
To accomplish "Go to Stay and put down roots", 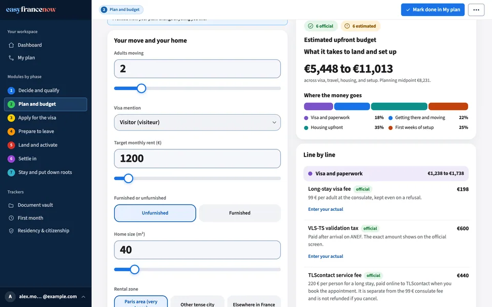I will 46,172.
